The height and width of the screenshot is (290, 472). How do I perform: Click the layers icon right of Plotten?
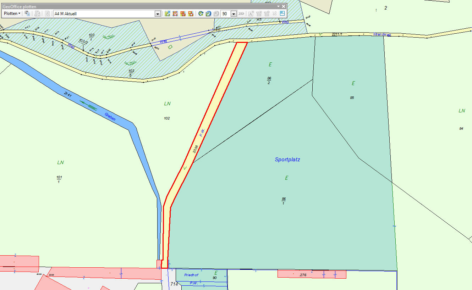[x=27, y=13]
